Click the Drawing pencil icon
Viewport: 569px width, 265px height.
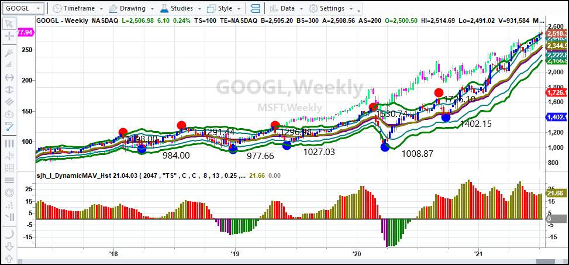[x=113, y=8]
